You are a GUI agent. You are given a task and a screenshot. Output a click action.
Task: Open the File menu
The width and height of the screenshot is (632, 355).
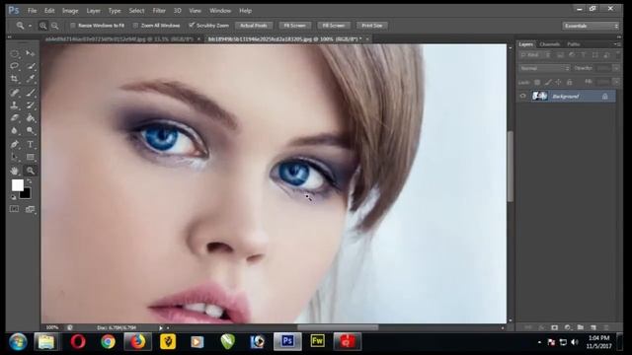32,11
